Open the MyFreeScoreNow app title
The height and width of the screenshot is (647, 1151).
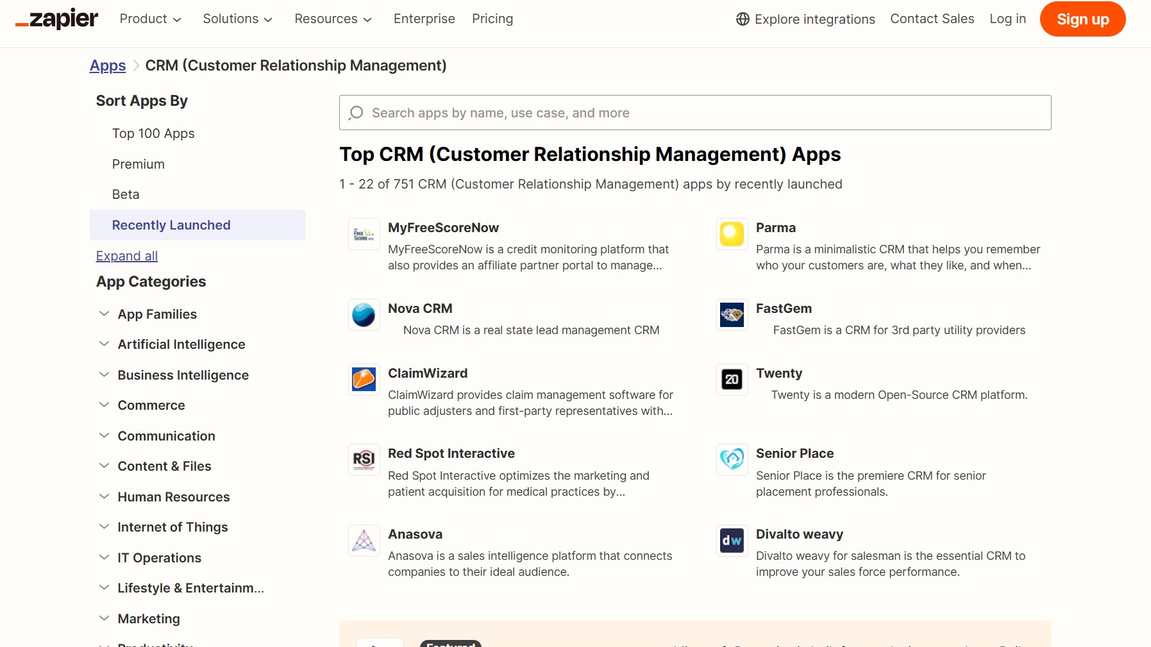tap(443, 228)
